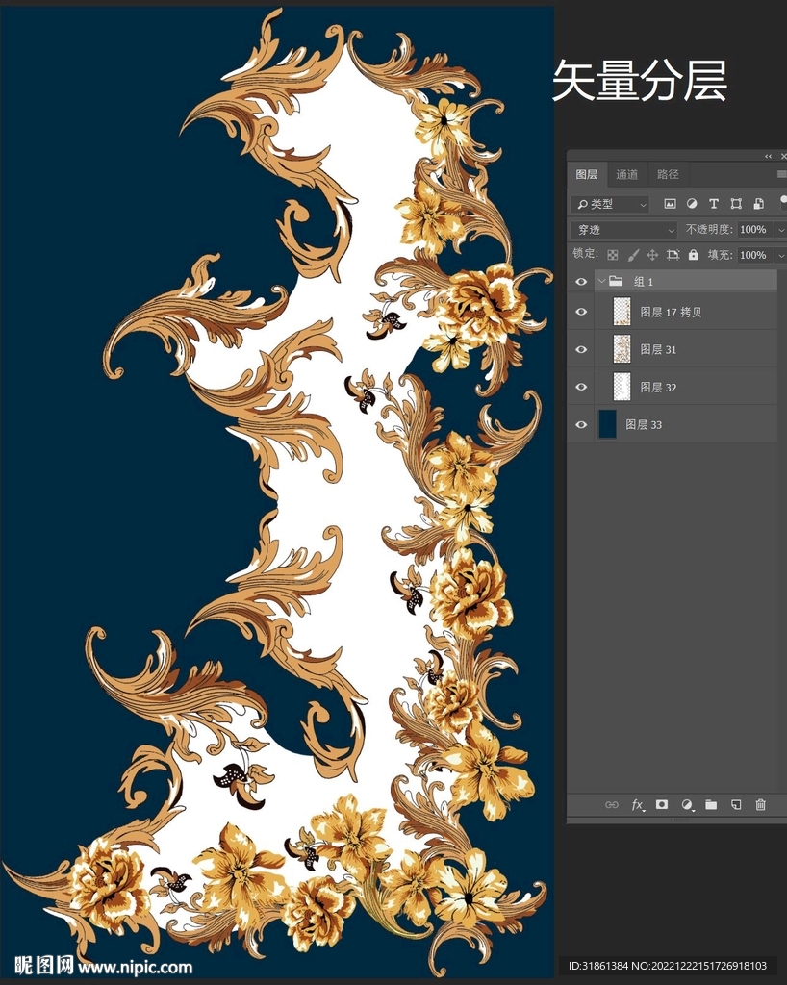
Task: Select layer name 图层 31
Action: click(x=658, y=350)
